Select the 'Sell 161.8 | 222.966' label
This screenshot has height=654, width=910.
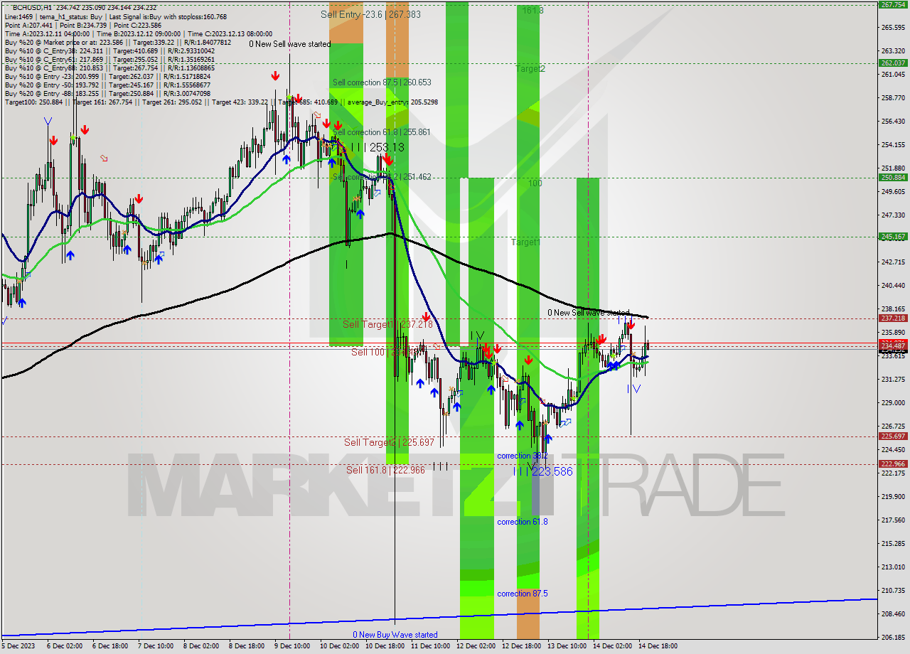click(x=385, y=470)
